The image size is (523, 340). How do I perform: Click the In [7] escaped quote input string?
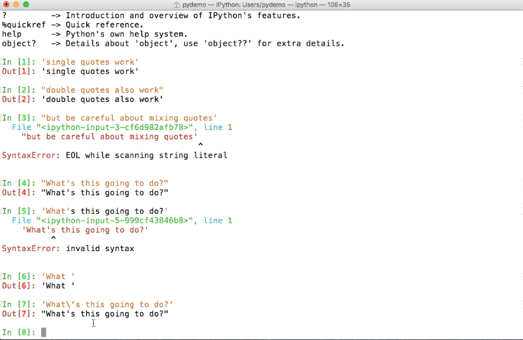pyautogui.click(x=107, y=305)
